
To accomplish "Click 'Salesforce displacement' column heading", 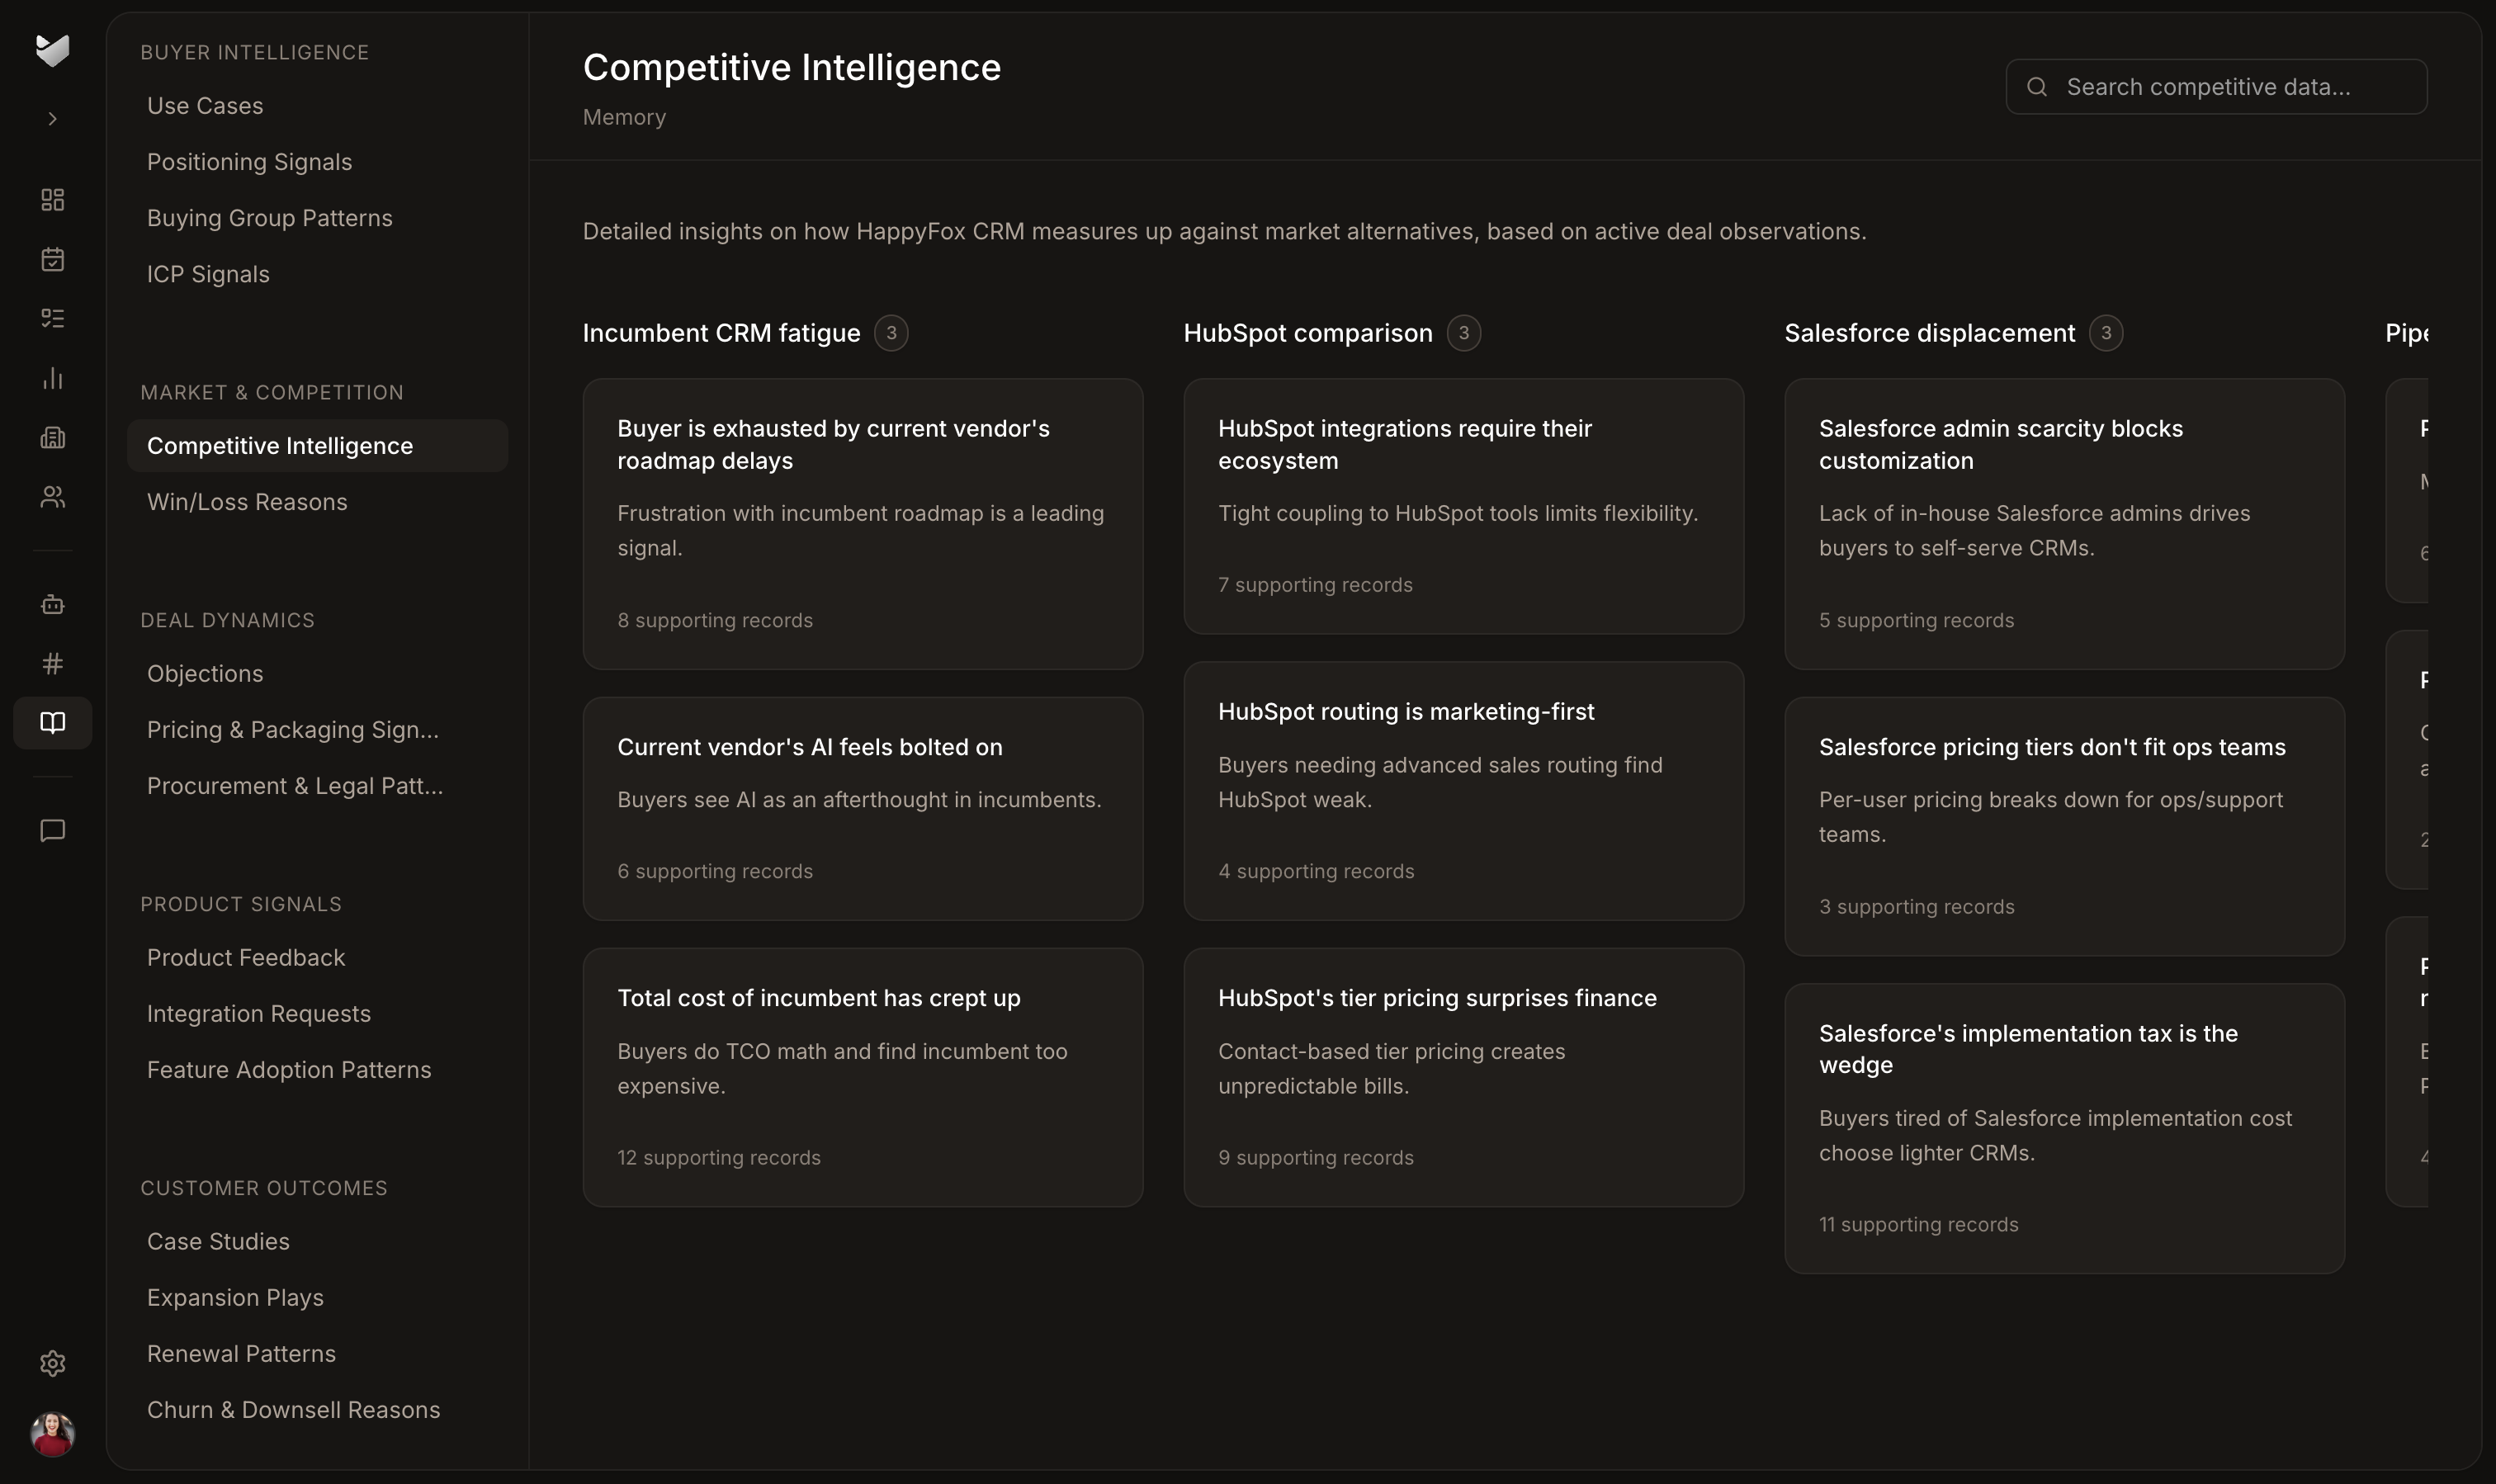I will pyautogui.click(x=1930, y=333).
